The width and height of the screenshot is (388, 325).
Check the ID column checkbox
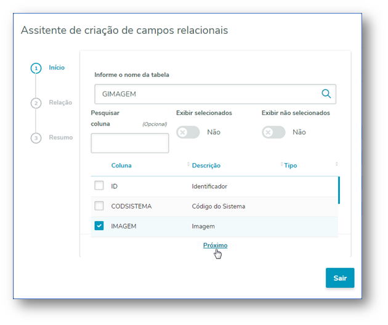(x=99, y=185)
